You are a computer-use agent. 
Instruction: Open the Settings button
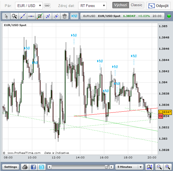pyautogui.click(x=10, y=167)
